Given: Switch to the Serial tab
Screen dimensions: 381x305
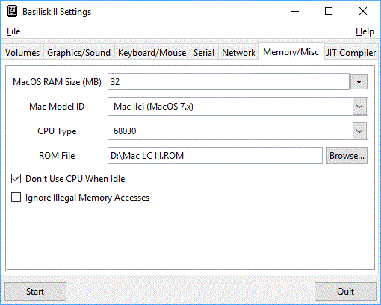Looking at the screenshot, I should click(x=204, y=53).
